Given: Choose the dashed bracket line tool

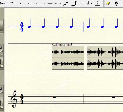Looking at the screenshot, I should [26, 4].
